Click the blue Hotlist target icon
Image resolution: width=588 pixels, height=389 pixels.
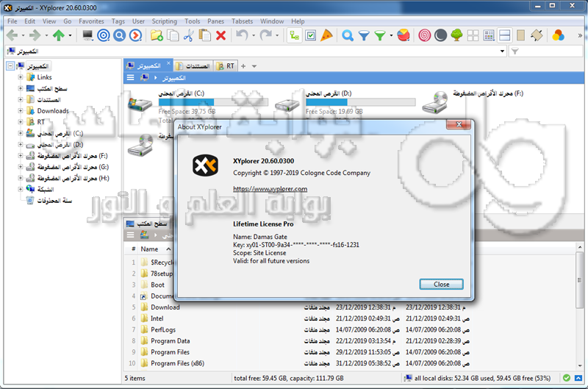[x=104, y=35]
